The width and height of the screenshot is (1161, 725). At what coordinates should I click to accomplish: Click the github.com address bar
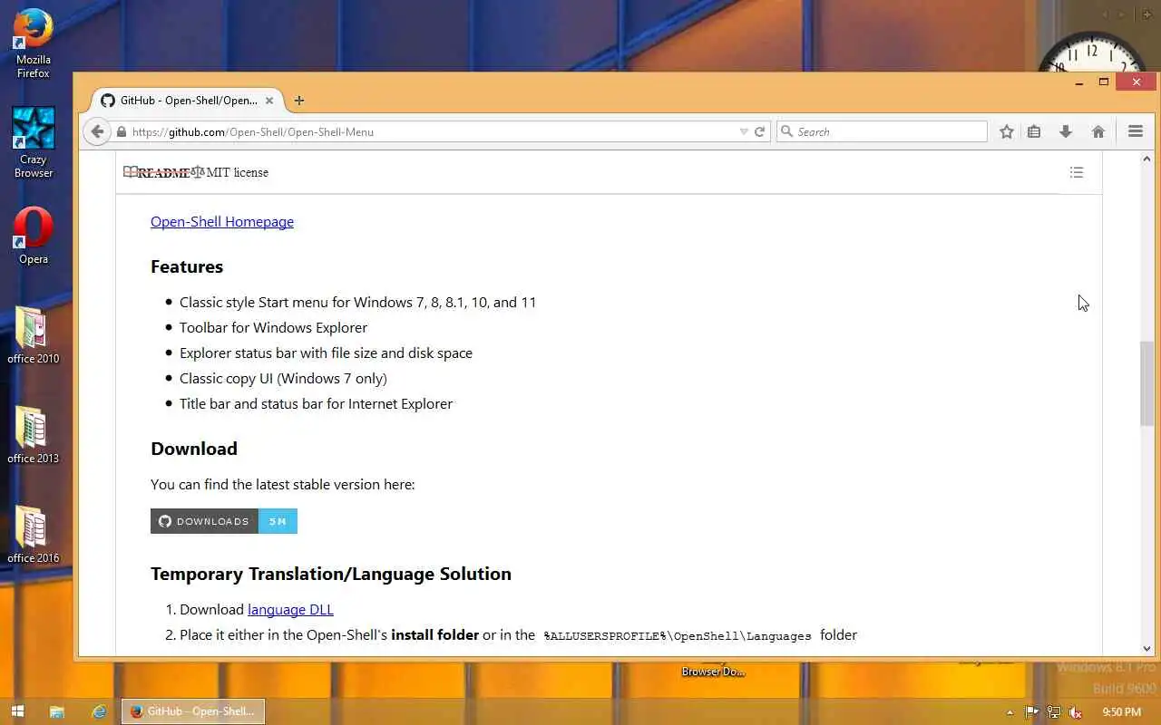[426, 131]
